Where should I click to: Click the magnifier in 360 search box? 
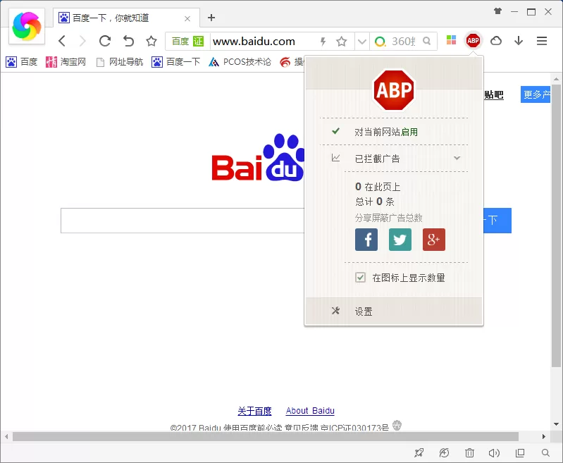[x=426, y=41]
